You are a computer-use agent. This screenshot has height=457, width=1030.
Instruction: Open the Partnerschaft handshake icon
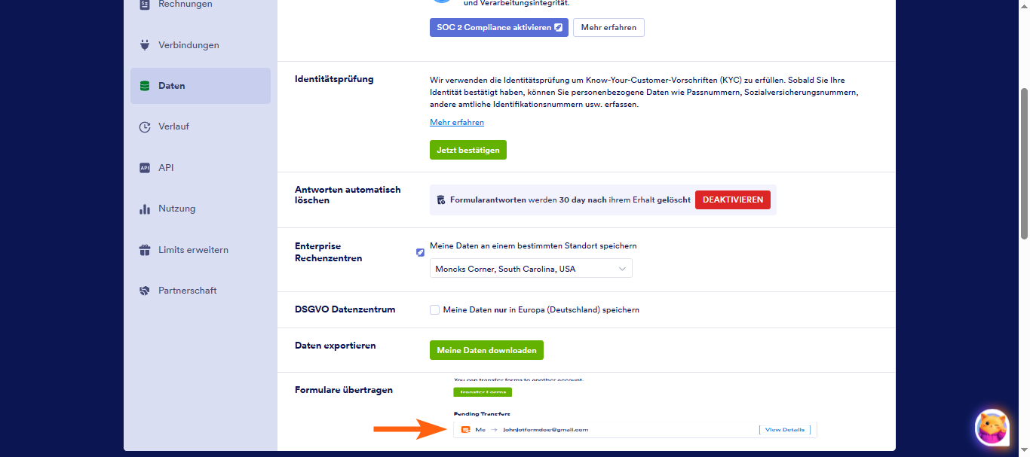tap(145, 291)
